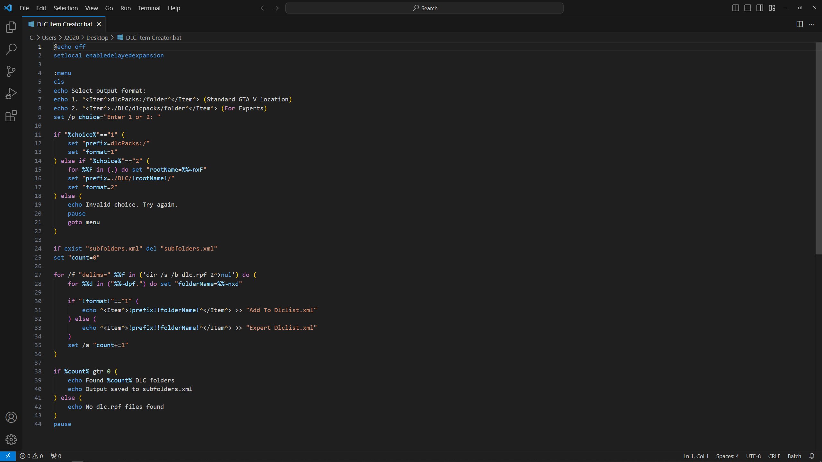Click the "Expert Dlclist.xml" string

(x=281, y=328)
